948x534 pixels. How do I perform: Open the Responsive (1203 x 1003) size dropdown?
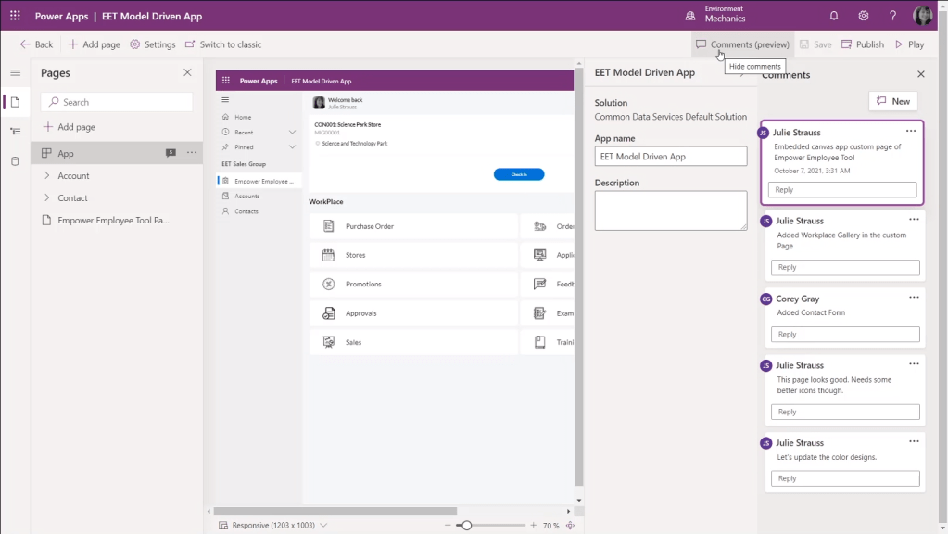273,526
